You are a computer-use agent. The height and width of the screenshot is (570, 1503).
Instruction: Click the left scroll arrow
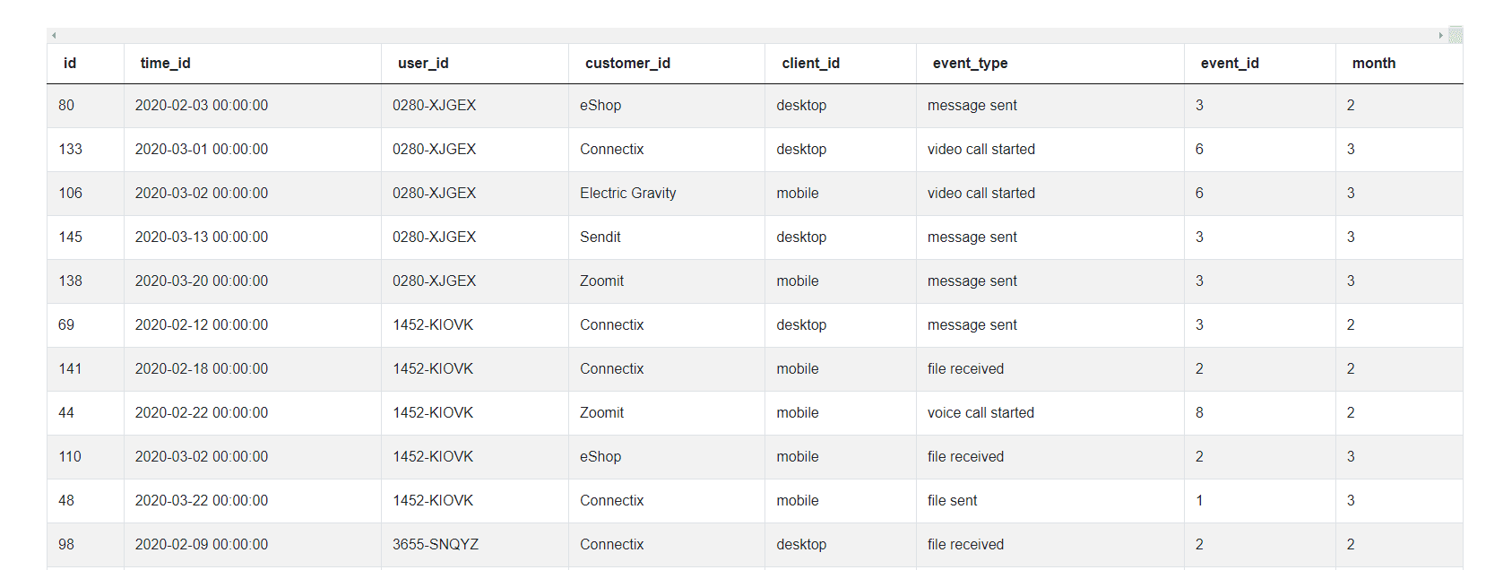54,34
